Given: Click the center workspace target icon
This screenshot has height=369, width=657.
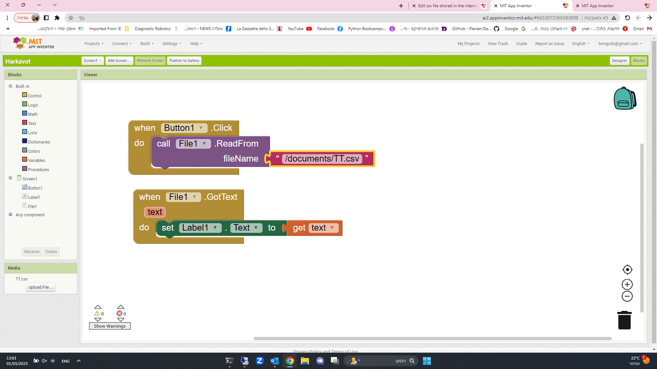Looking at the screenshot, I should [627, 270].
